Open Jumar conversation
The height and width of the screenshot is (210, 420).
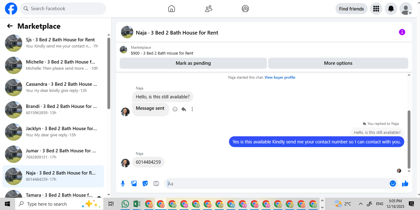coord(53,154)
